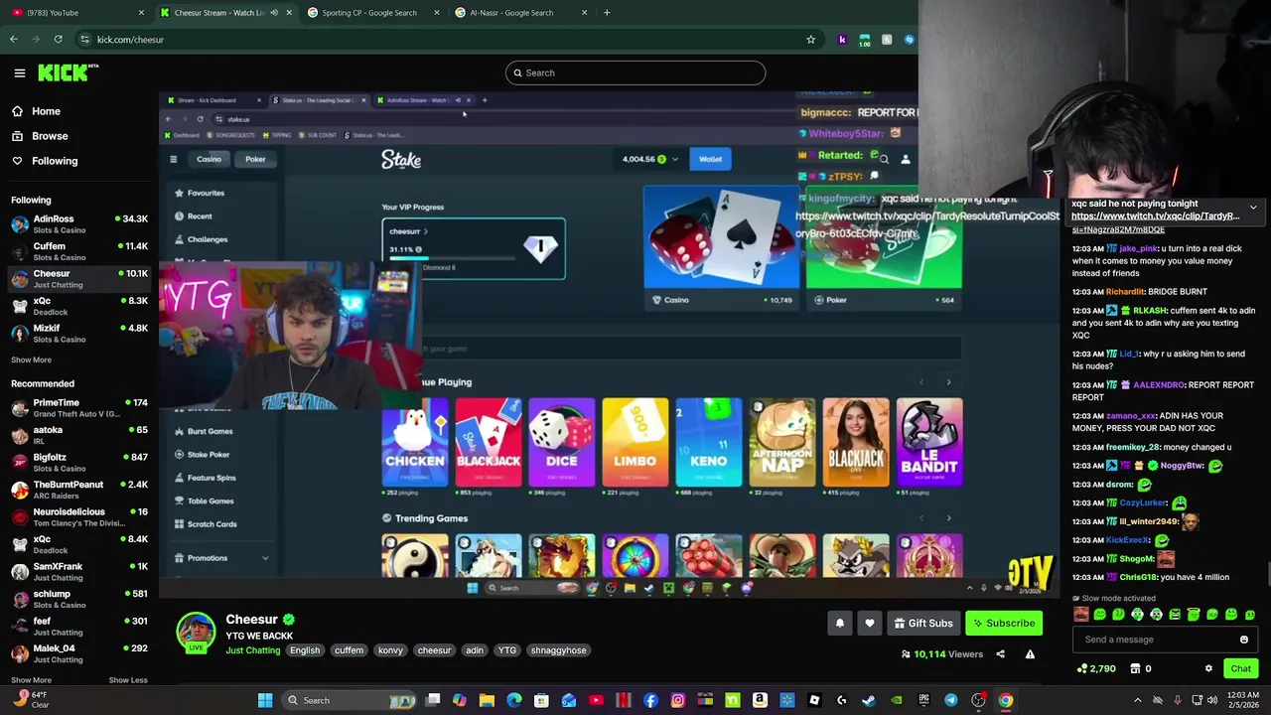Click the green Subscribe button

click(1004, 624)
